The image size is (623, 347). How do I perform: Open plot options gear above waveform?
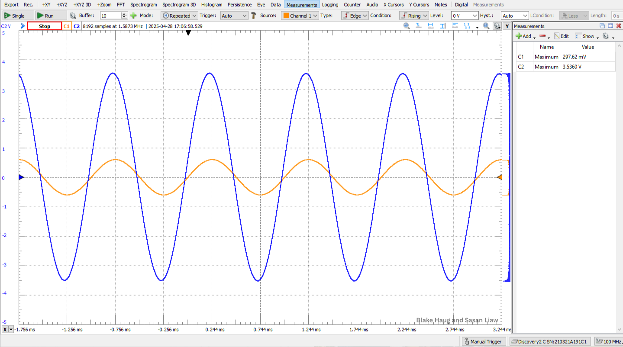tap(497, 26)
